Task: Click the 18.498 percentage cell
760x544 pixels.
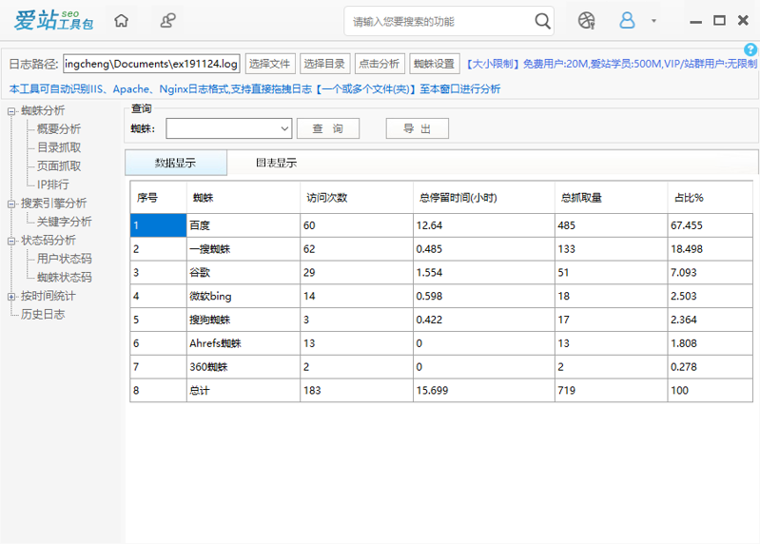Action: (711, 249)
